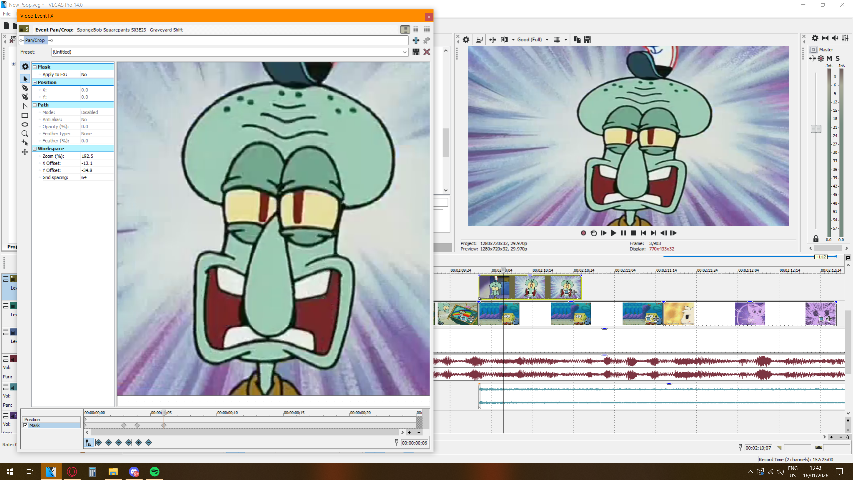
Task: Toggle Sync Cursor in keyframe controller
Action: point(88,443)
